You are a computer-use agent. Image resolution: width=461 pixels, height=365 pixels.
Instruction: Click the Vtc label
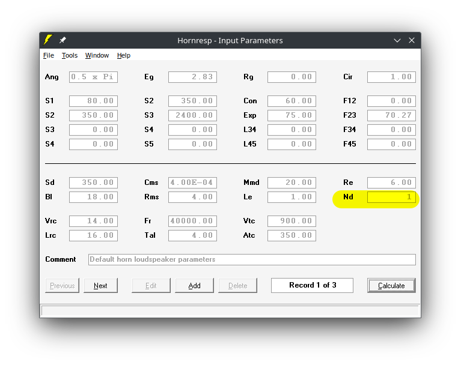(249, 221)
